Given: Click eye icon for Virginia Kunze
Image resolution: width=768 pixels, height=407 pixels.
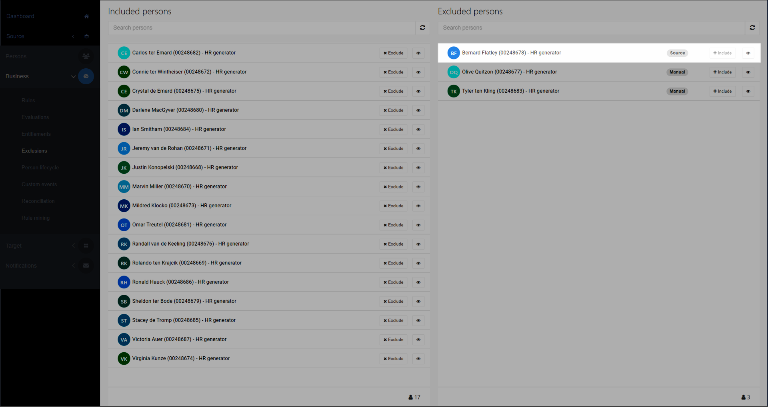Looking at the screenshot, I should coord(418,359).
